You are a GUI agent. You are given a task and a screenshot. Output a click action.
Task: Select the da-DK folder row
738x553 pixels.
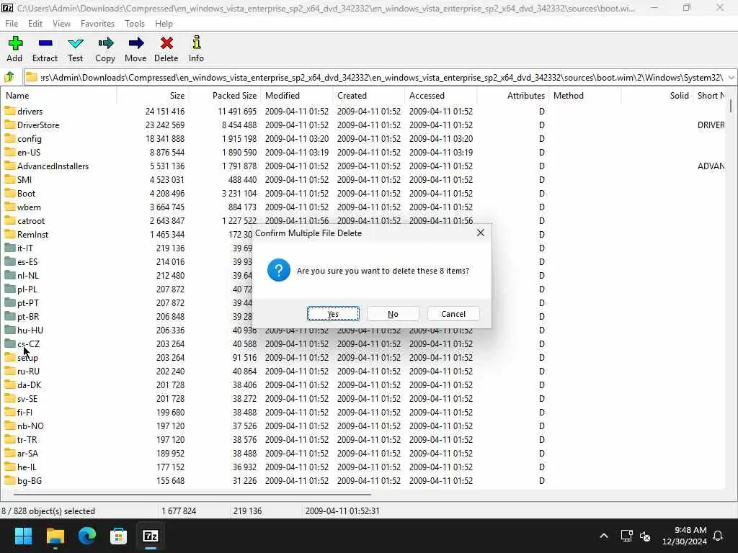click(x=363, y=385)
